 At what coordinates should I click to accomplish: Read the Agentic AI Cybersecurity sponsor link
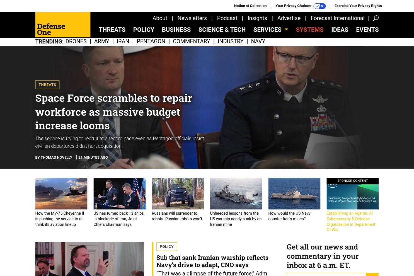[x=351, y=222]
